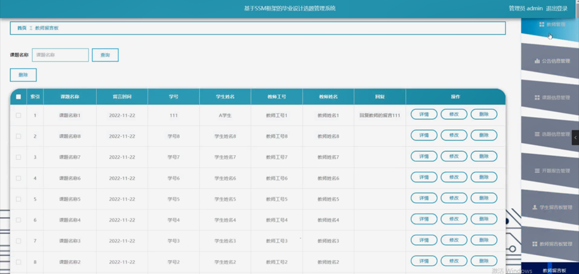The image size is (579, 274).
Task: Click 修改 for row 课题名称5
Action: pyautogui.click(x=454, y=198)
